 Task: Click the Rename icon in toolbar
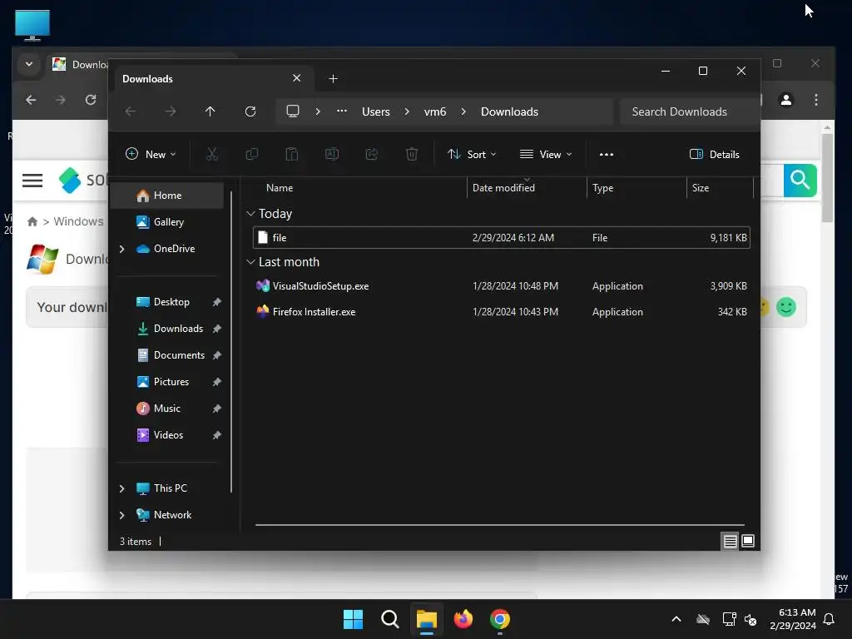click(331, 154)
